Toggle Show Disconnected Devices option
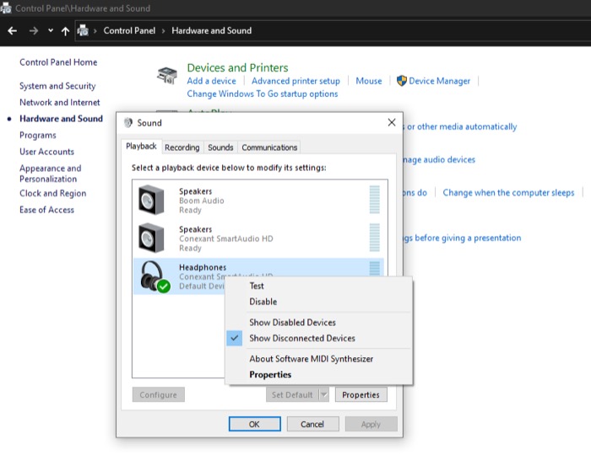The image size is (591, 455). click(x=301, y=338)
